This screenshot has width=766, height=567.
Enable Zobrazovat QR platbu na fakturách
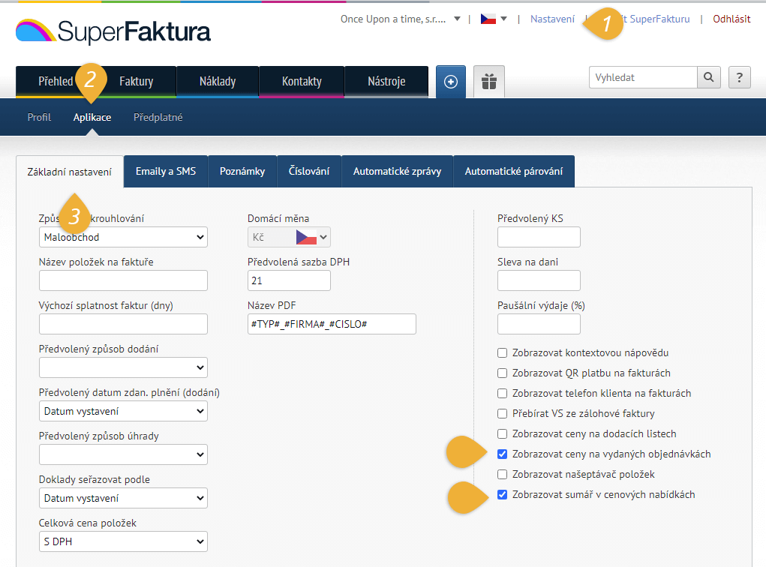point(502,373)
